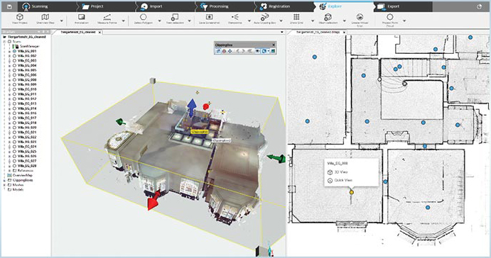
Task: Close the ClippingBox floating toolbar
Action: coord(274,45)
